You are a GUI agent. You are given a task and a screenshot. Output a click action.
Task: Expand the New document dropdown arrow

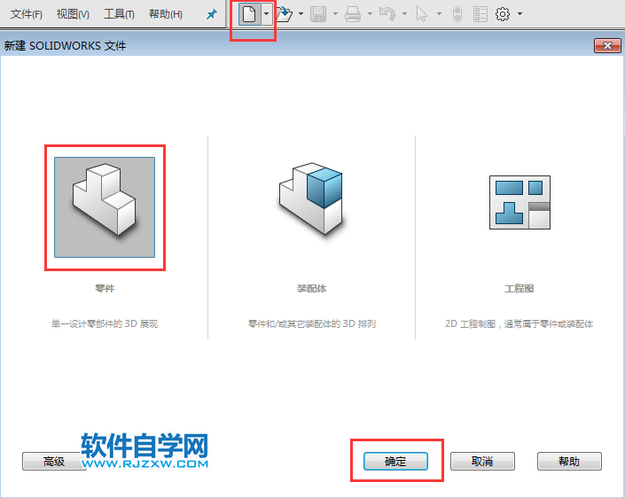click(x=266, y=14)
